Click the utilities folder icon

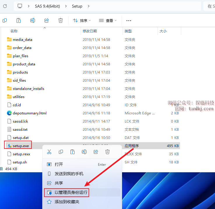[9, 97]
